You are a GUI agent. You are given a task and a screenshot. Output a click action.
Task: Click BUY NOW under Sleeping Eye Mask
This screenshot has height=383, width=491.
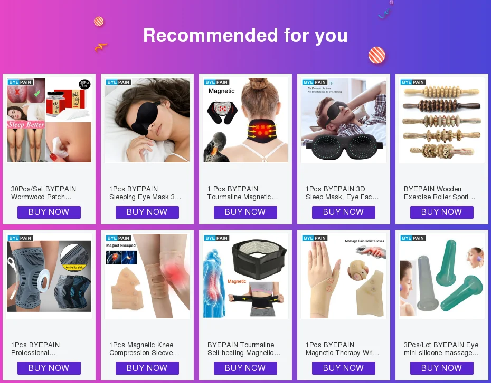click(x=147, y=212)
